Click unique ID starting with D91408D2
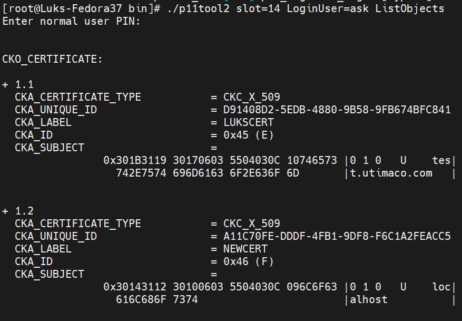This screenshot has width=462, height=321. click(x=337, y=110)
